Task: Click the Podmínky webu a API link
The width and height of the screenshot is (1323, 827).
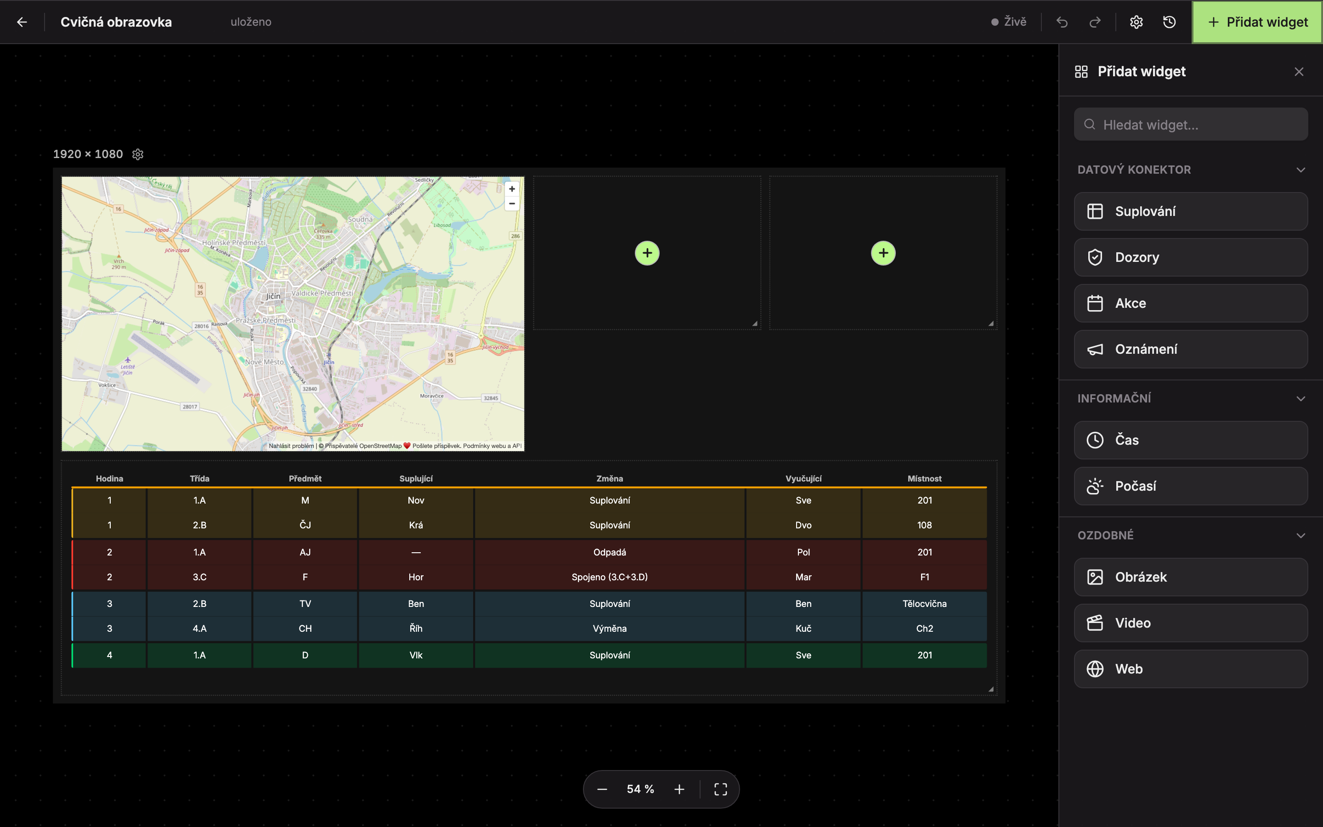Action: point(492,446)
